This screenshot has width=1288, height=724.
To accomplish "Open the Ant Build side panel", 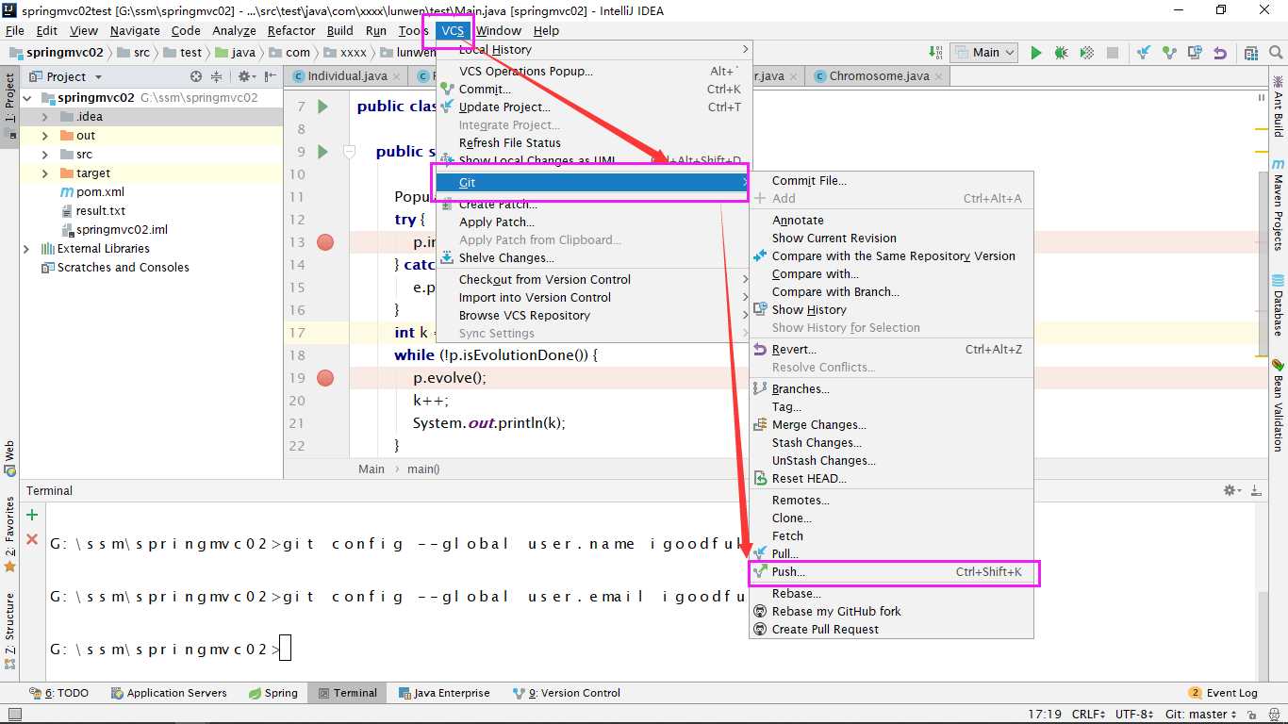I will 1278,107.
